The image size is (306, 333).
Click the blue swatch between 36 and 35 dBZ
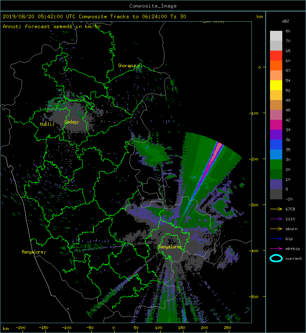click(276, 145)
